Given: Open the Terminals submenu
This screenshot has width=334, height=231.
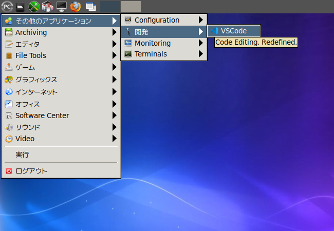Looking at the screenshot, I should [164, 54].
